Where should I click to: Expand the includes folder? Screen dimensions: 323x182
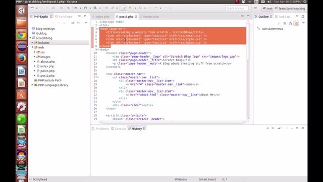tap(32, 42)
